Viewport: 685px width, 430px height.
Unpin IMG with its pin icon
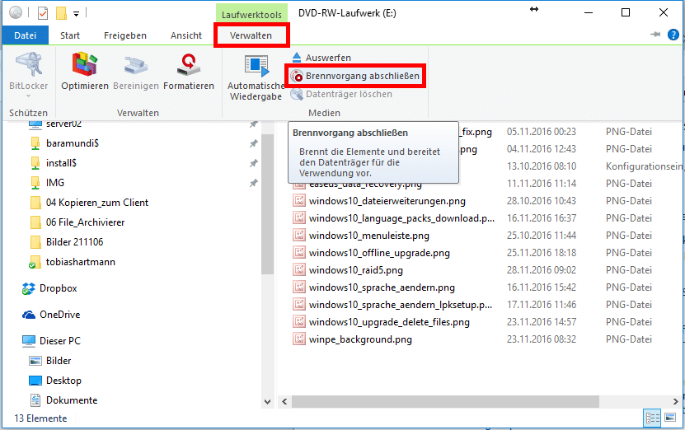pyautogui.click(x=253, y=183)
